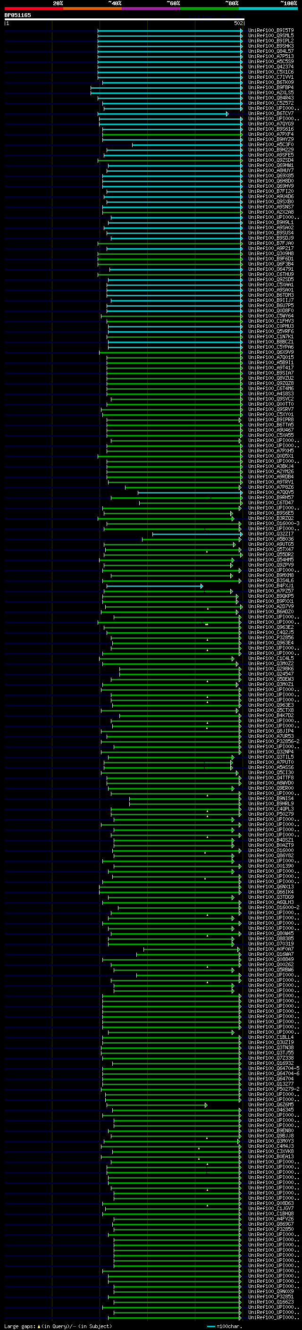Click the purple ~60% identity legend segment
302x1330 pixels.
[151, 8]
